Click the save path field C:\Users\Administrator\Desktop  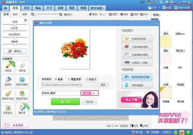69,85
